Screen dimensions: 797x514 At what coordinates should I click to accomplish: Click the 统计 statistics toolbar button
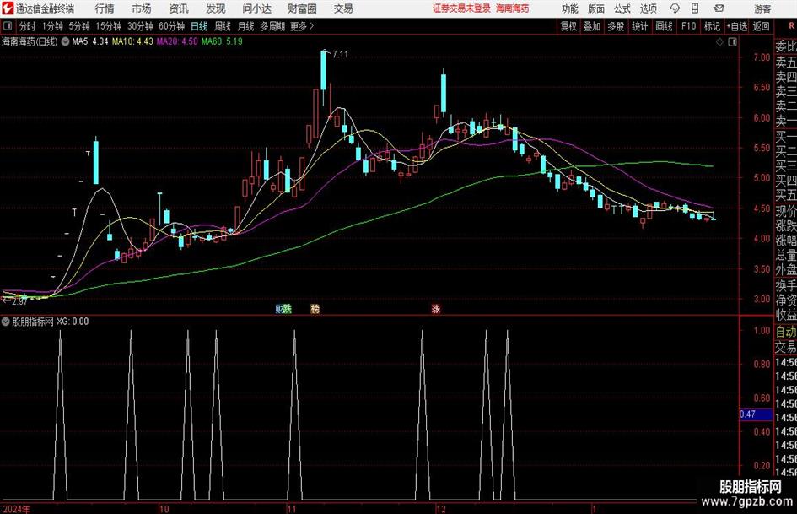coord(639,26)
